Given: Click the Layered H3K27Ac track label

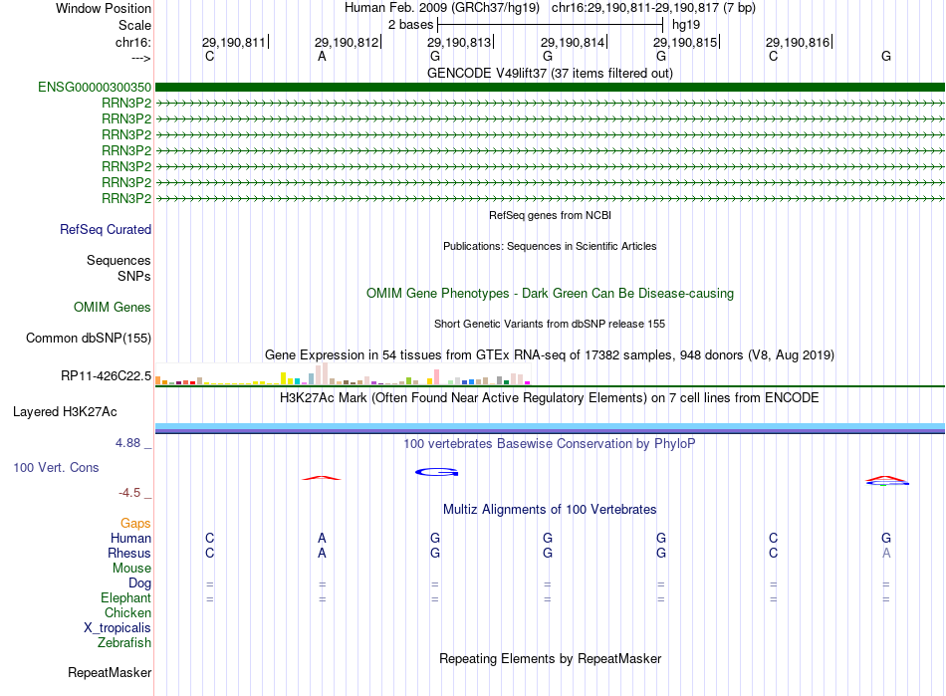Looking at the screenshot, I should click(65, 412).
